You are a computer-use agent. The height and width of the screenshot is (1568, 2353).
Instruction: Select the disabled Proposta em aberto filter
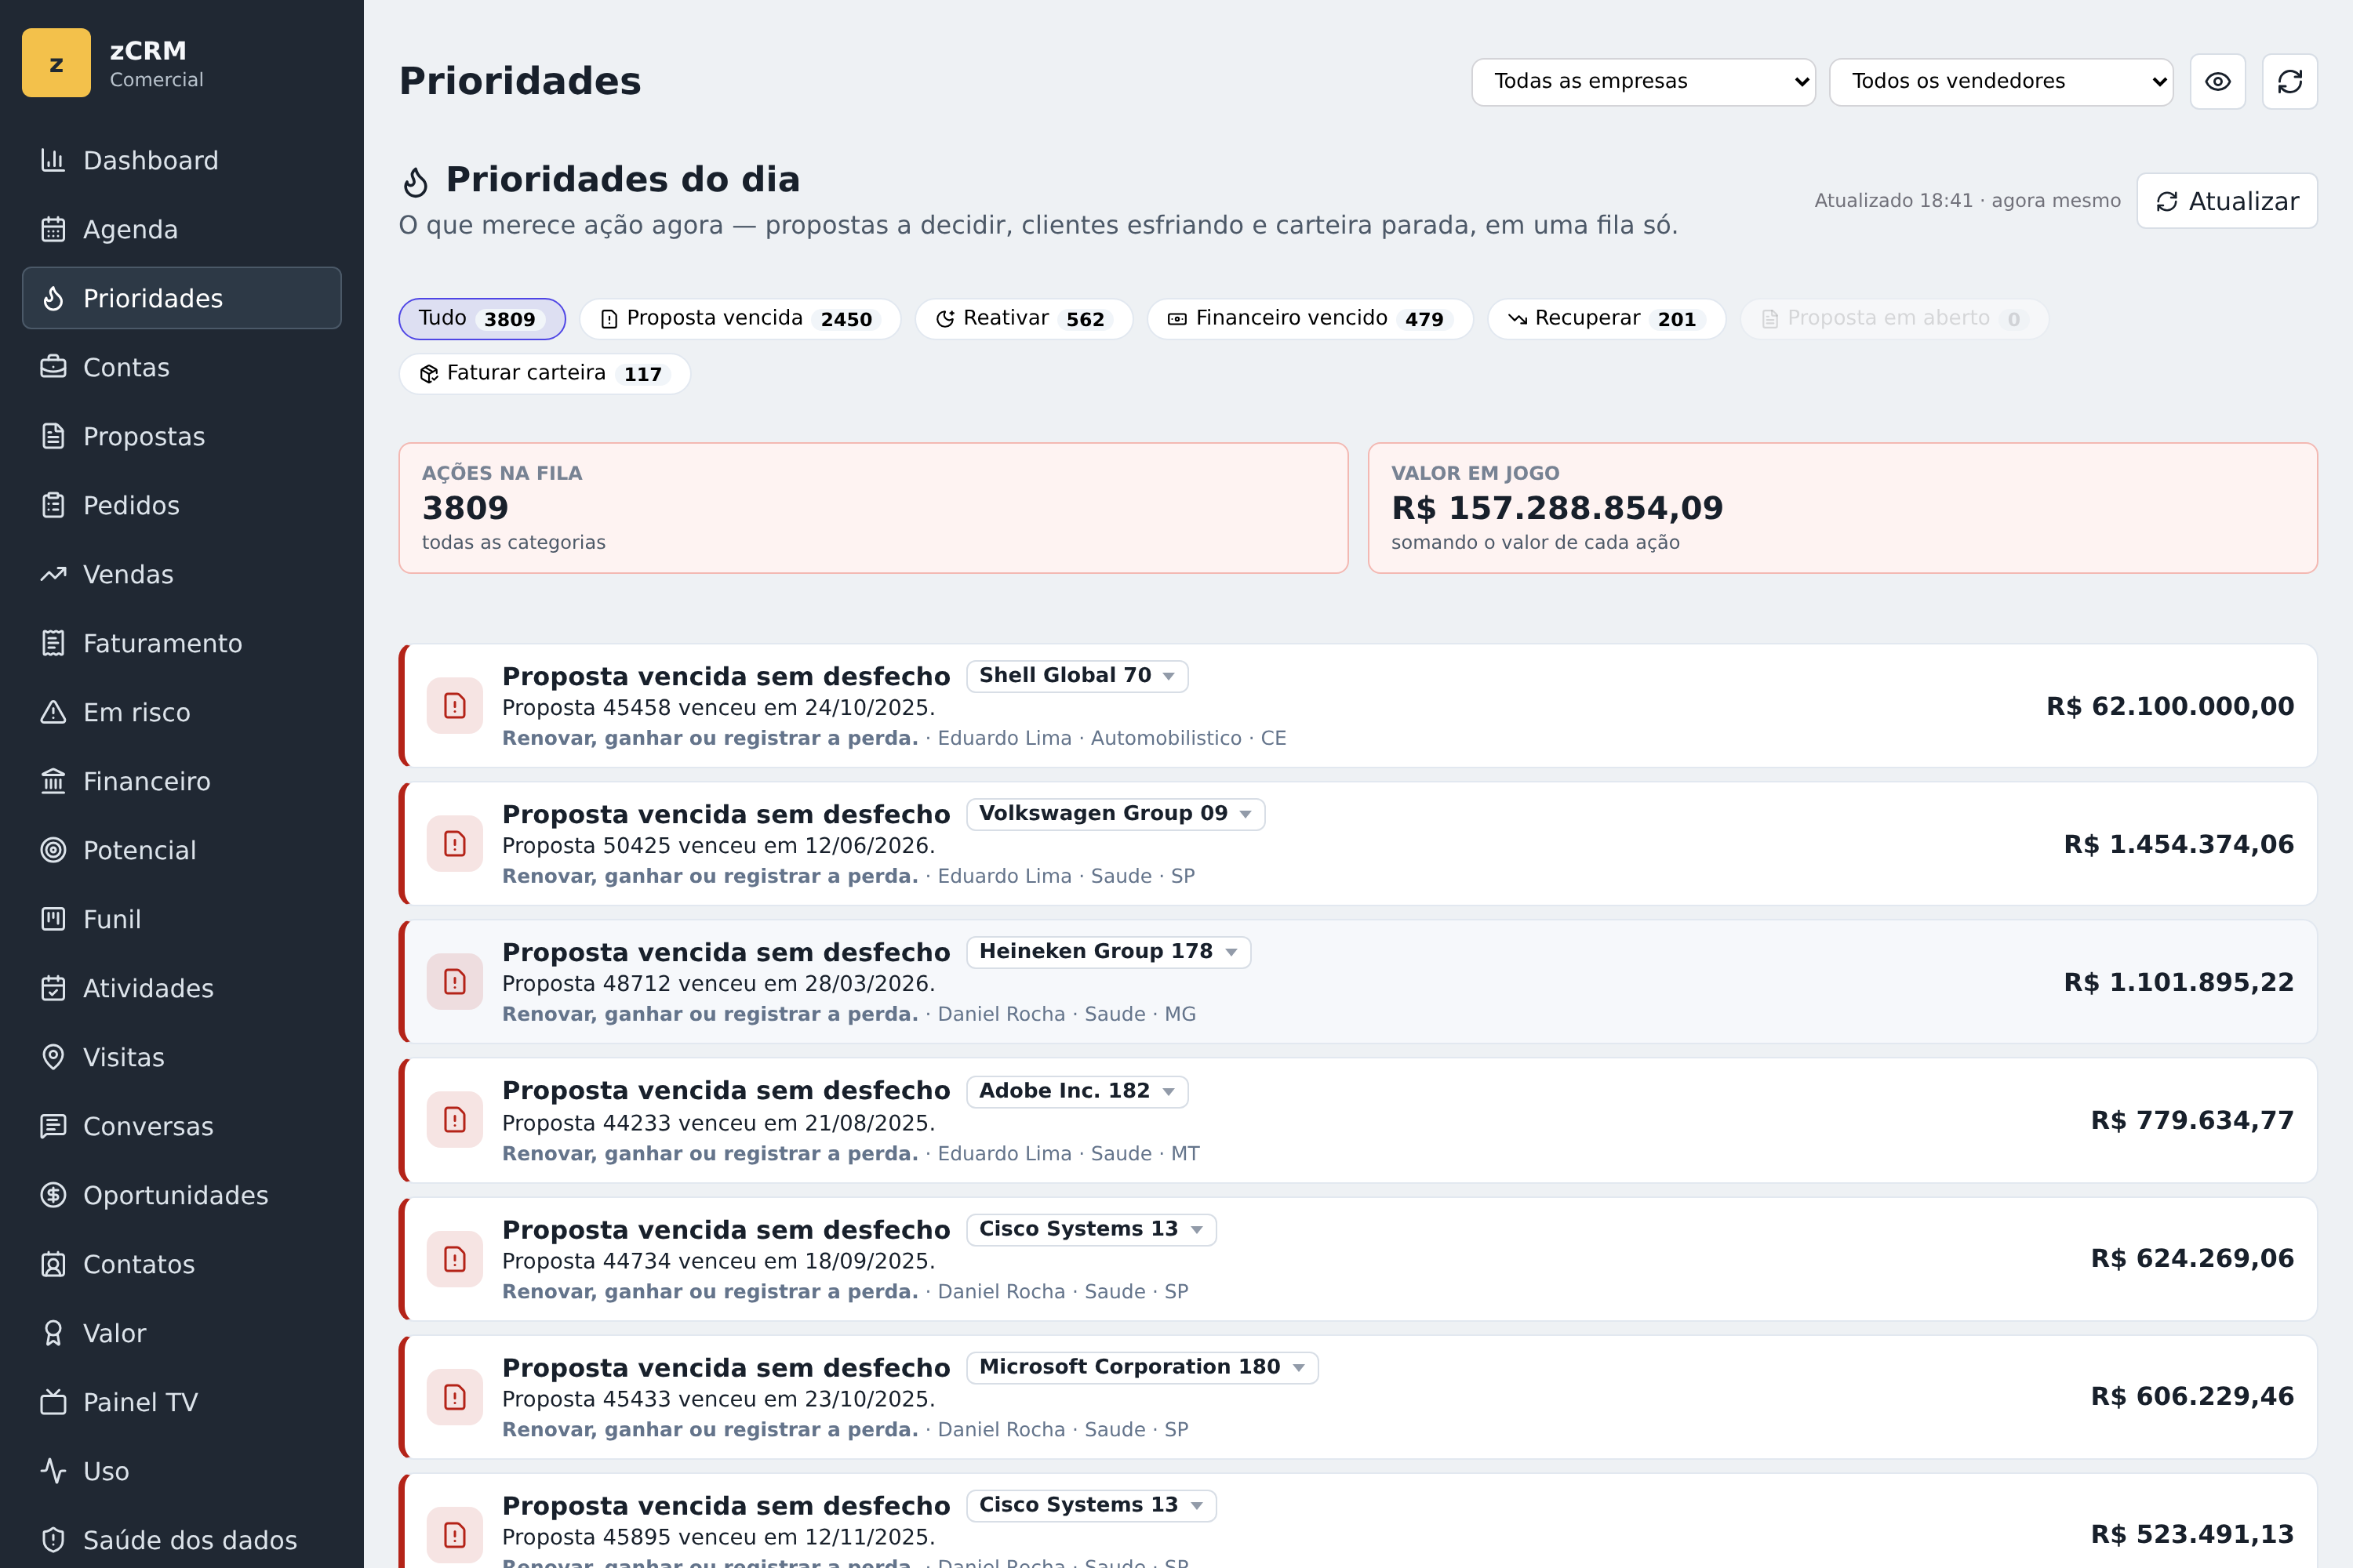tap(1894, 319)
